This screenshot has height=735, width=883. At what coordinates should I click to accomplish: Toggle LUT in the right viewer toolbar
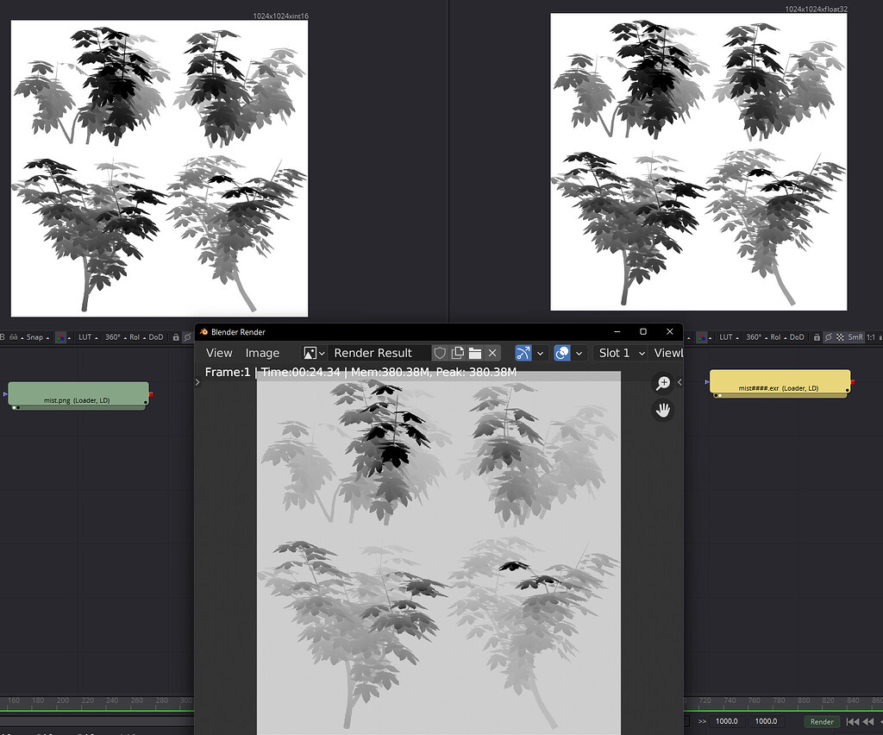726,336
